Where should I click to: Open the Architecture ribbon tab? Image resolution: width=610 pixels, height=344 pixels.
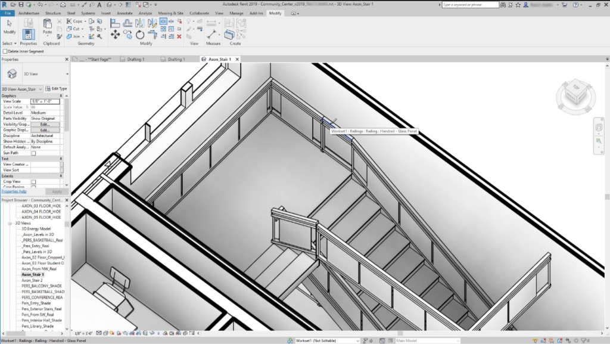click(29, 13)
